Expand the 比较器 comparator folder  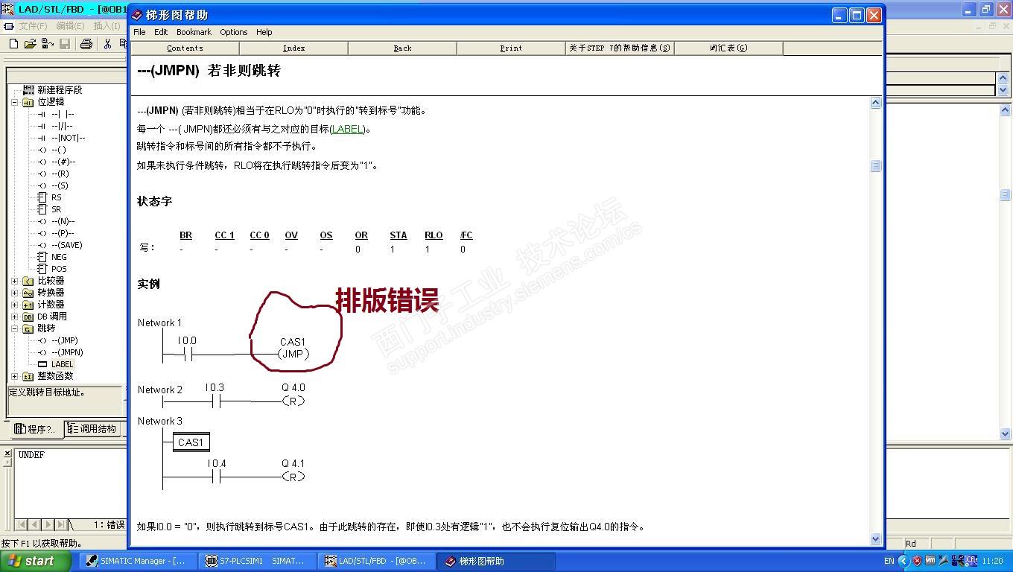(x=14, y=281)
